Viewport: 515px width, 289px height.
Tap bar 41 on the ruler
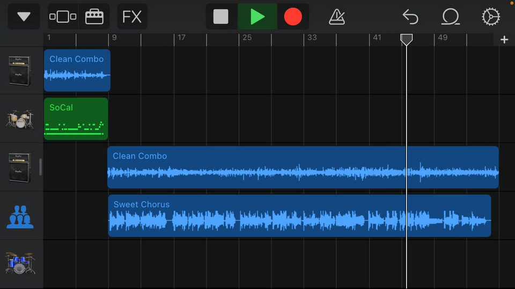377,37
